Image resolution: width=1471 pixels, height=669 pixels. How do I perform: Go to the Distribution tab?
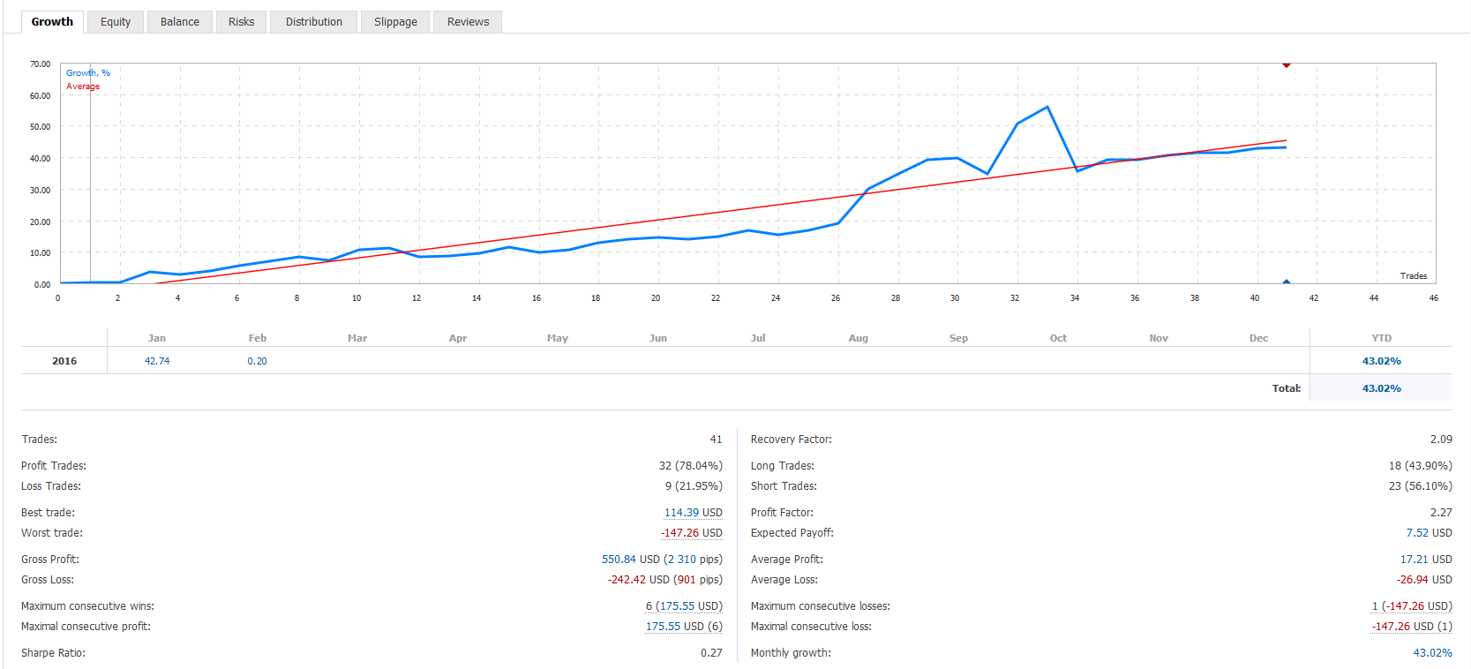(x=313, y=22)
